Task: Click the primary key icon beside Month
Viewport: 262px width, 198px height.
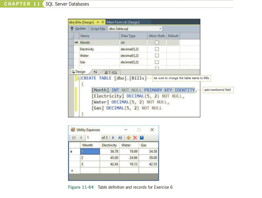Action: 76,42
